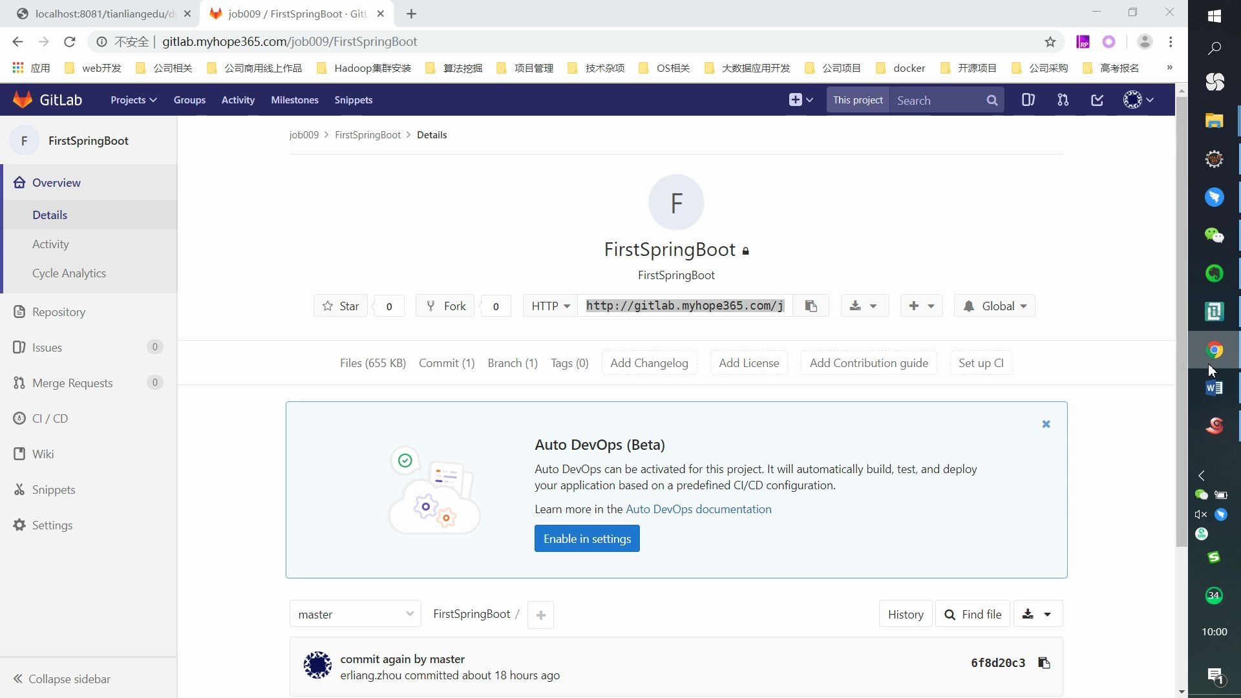This screenshot has height=698, width=1241.
Task: Open Evernote from the side dock
Action: point(1215,273)
